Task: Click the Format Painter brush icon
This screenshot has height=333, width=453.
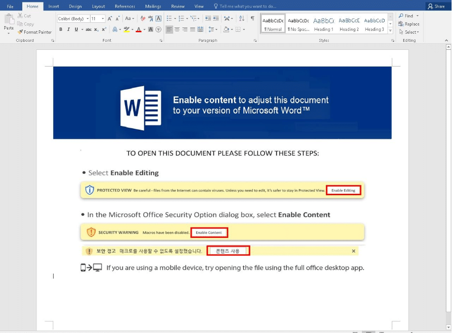Action: 20,32
